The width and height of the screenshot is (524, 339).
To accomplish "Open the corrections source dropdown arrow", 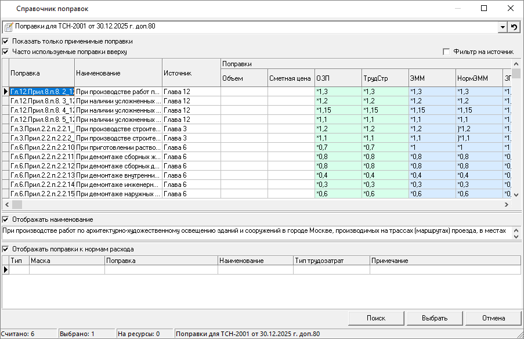I will pyautogui.click(x=503, y=27).
